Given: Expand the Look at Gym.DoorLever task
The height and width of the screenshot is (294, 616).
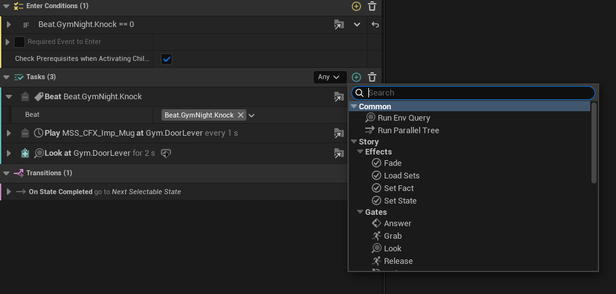Looking at the screenshot, I should coord(9,153).
